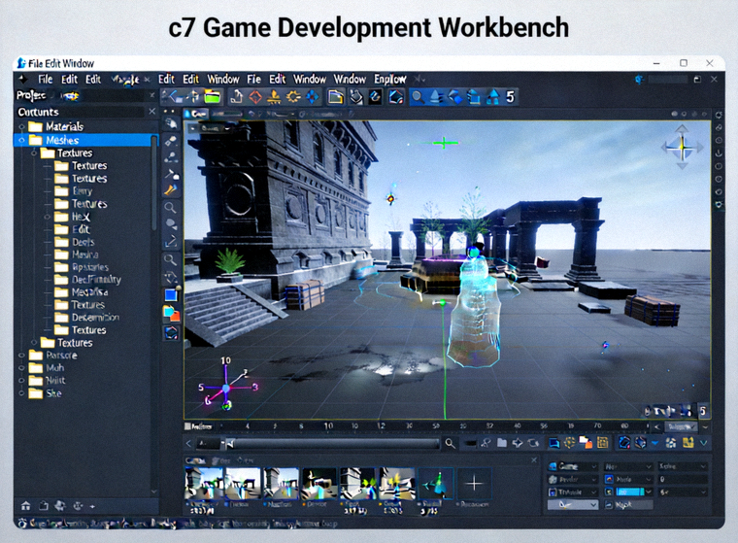Select the yellow brush tool in the left strip
This screenshot has width=738, height=543.
click(170, 190)
